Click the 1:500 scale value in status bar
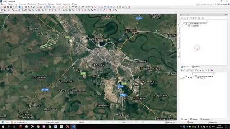Screen dimensions: 230x129 point(124,123)
